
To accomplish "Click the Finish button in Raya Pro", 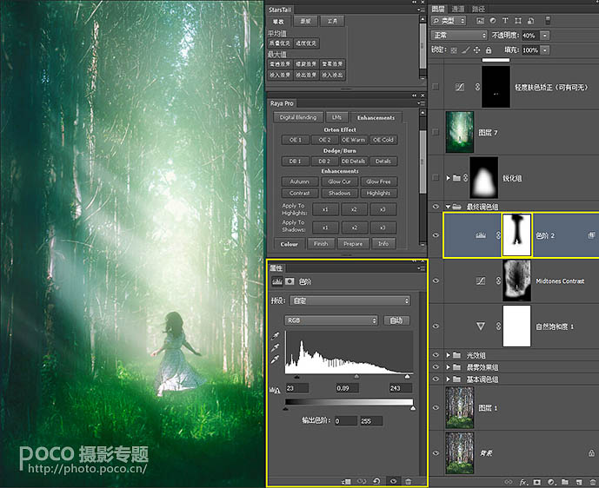I will 321,244.
